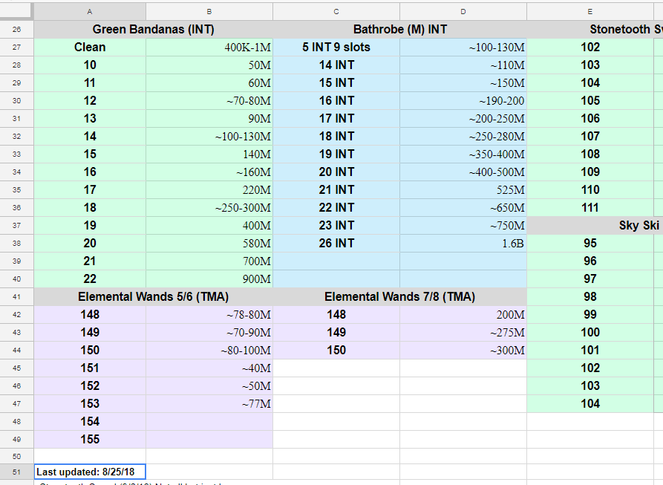Select row 51 header
The width and height of the screenshot is (663, 485).
click(x=16, y=472)
